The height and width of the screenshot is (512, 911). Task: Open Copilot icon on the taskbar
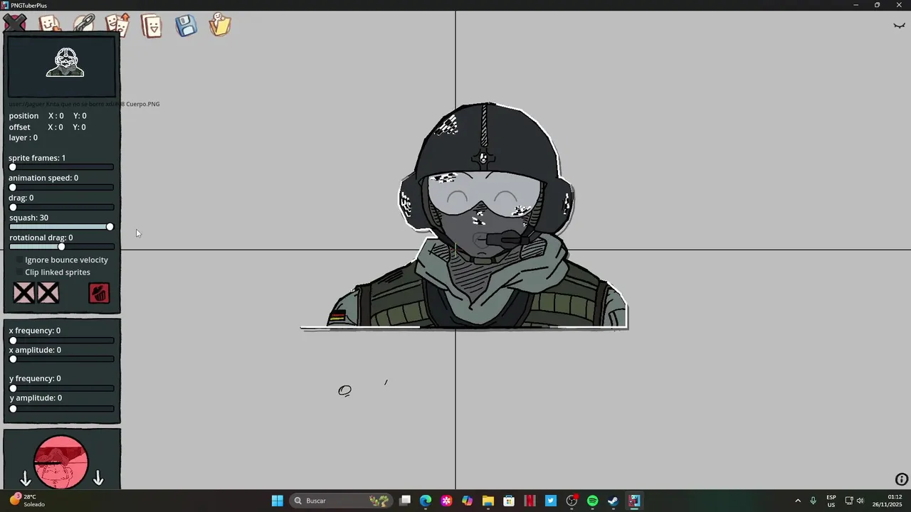[x=467, y=501]
